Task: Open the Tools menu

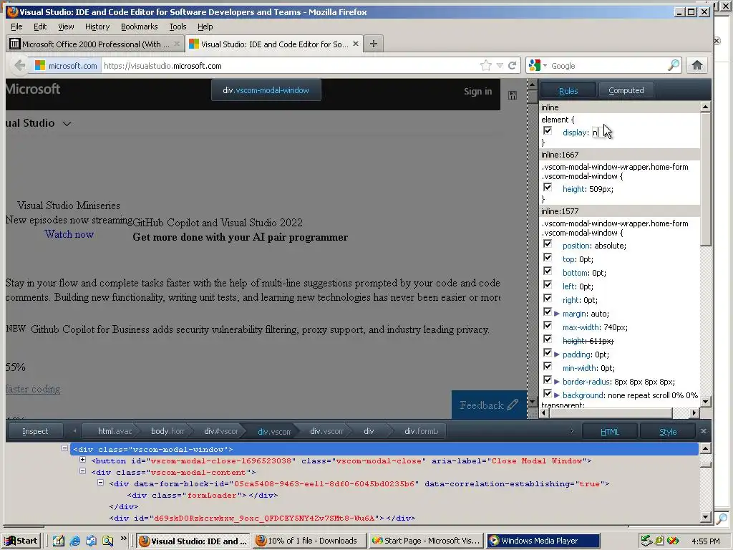Action: tap(178, 26)
